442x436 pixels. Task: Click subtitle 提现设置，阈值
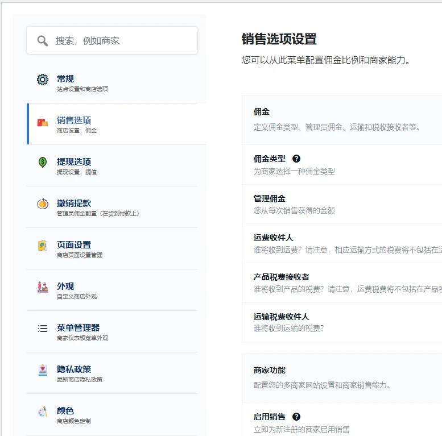pyautogui.click(x=77, y=172)
